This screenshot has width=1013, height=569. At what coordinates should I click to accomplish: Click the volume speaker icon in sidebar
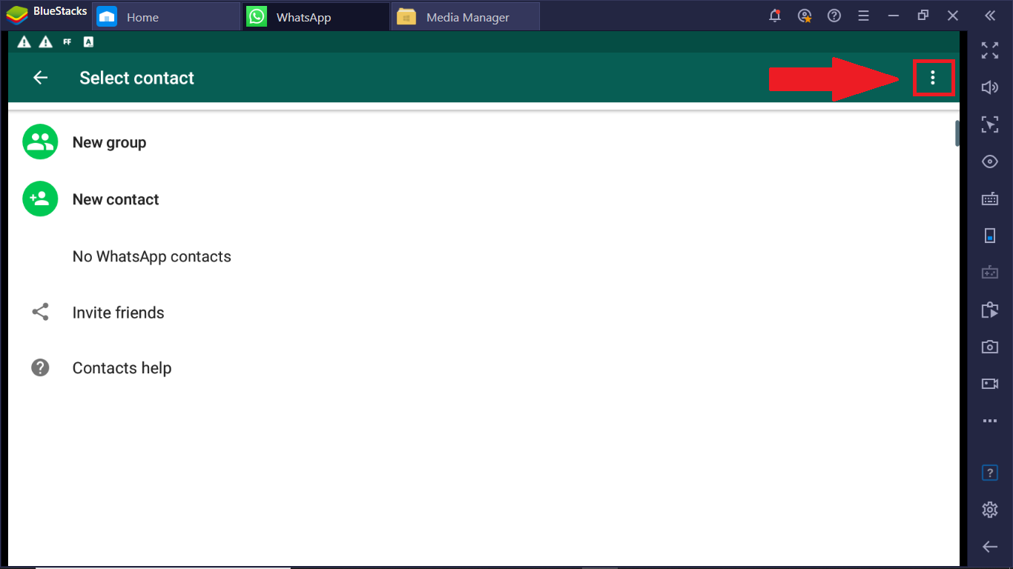(x=990, y=87)
